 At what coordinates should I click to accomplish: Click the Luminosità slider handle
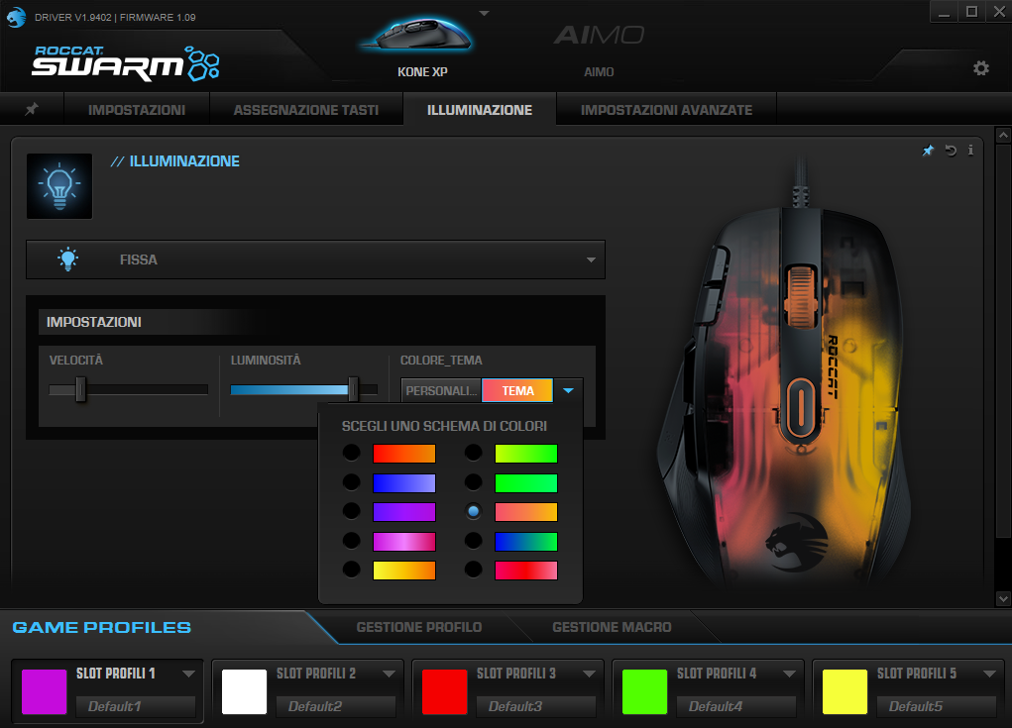coord(353,389)
